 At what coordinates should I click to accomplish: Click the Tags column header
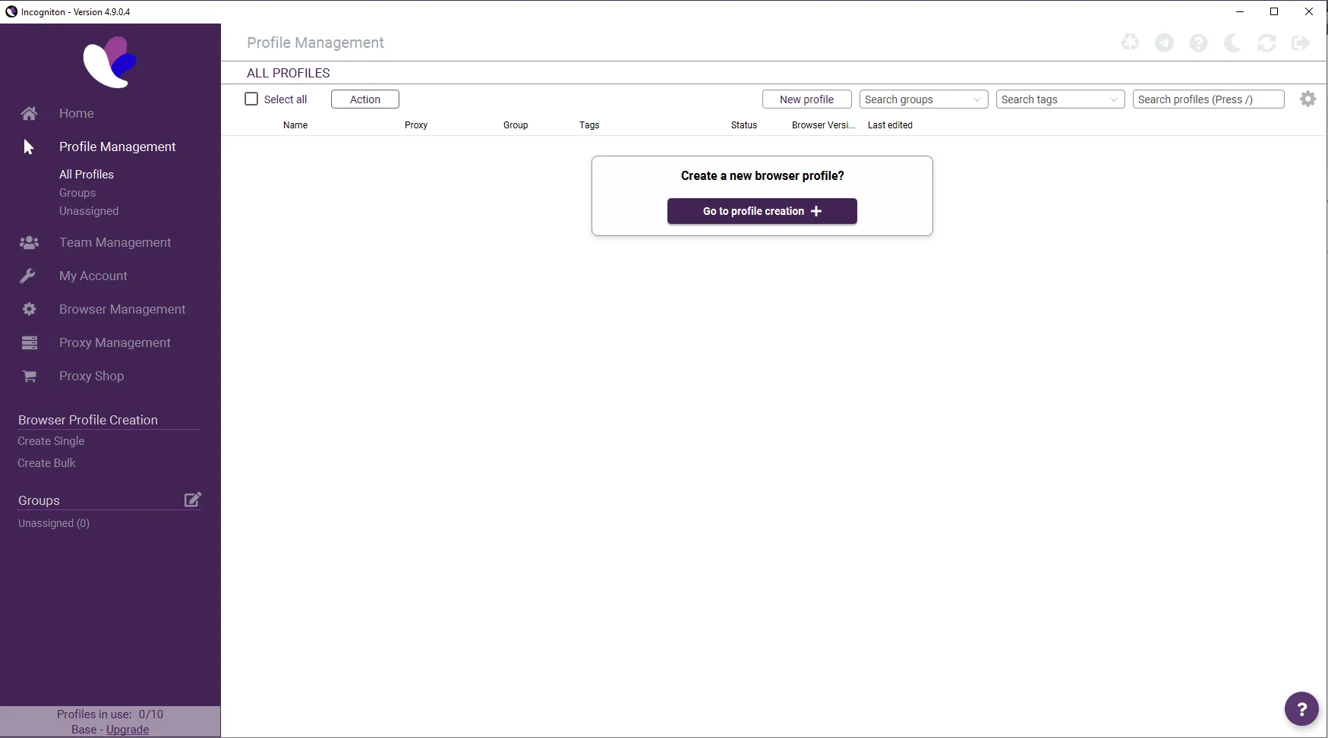pos(589,125)
